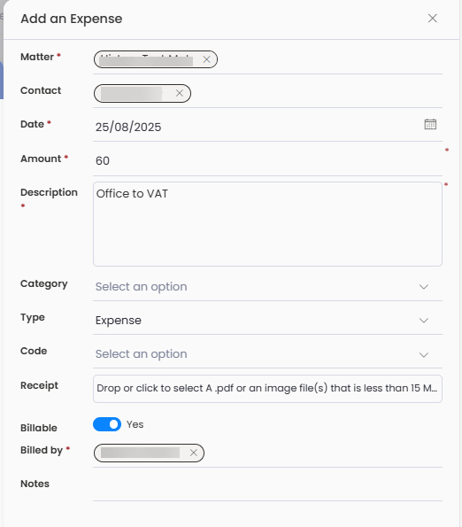Remove the selected Matter tag
The width and height of the screenshot is (462, 527).
click(x=206, y=59)
